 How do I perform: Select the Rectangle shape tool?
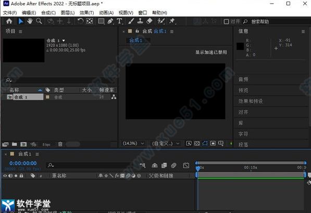(x=101, y=21)
